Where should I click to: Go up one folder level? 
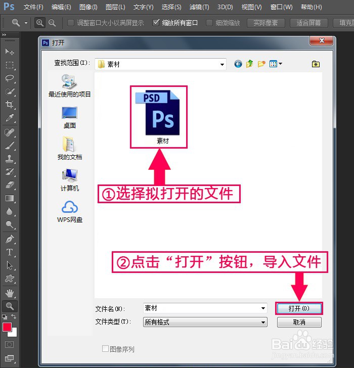[x=249, y=64]
